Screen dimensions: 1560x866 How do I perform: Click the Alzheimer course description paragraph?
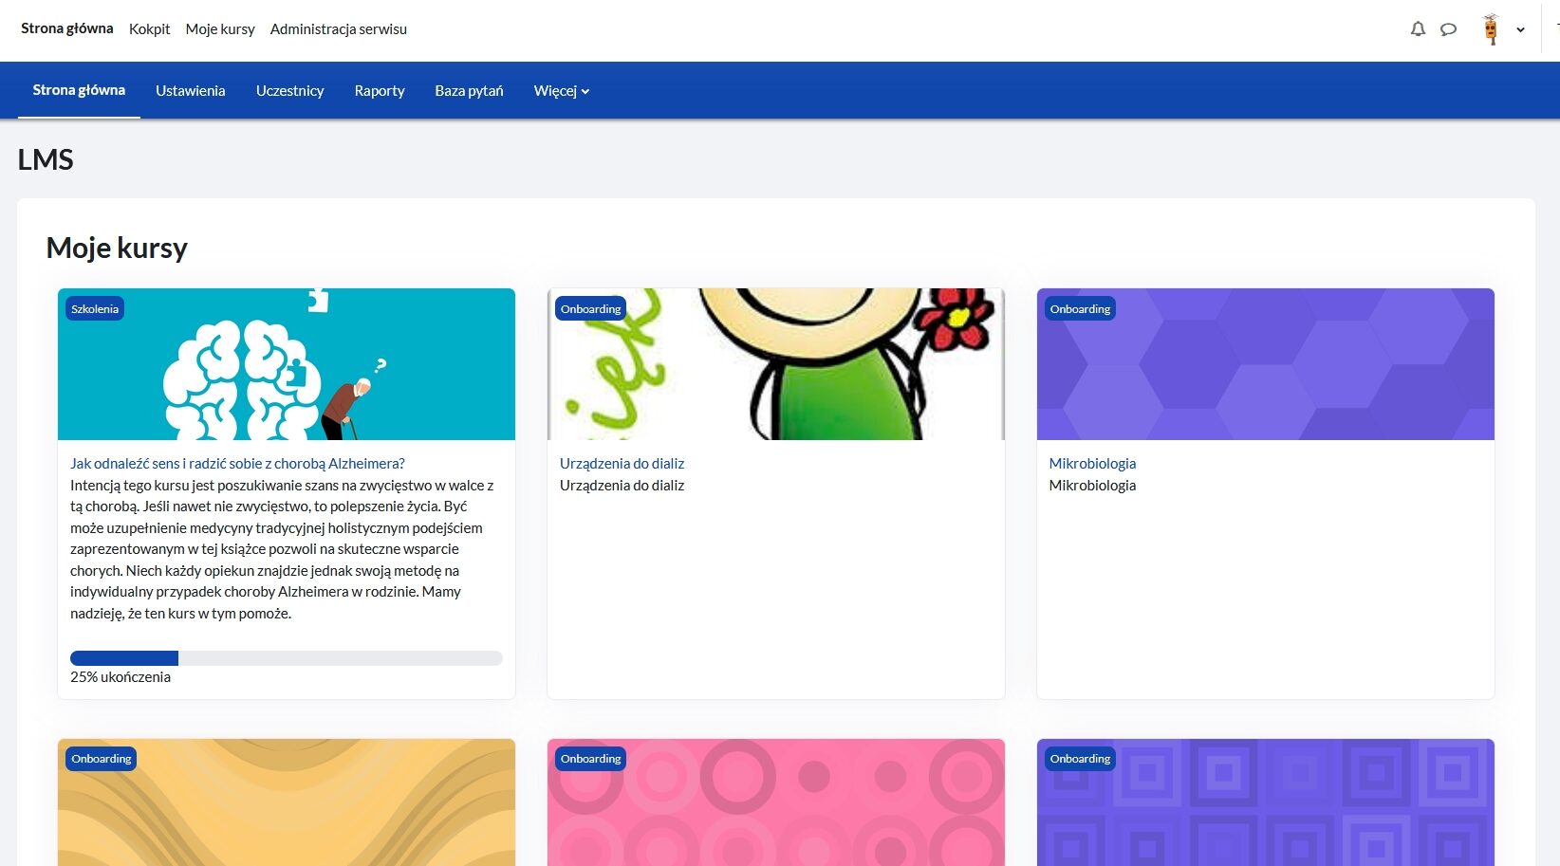(283, 549)
